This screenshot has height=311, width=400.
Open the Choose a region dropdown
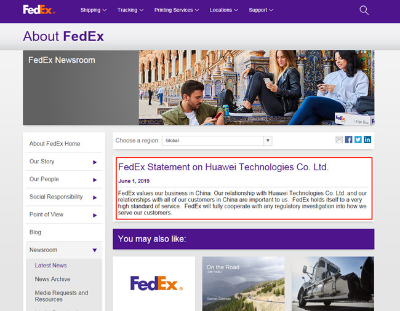(217, 141)
